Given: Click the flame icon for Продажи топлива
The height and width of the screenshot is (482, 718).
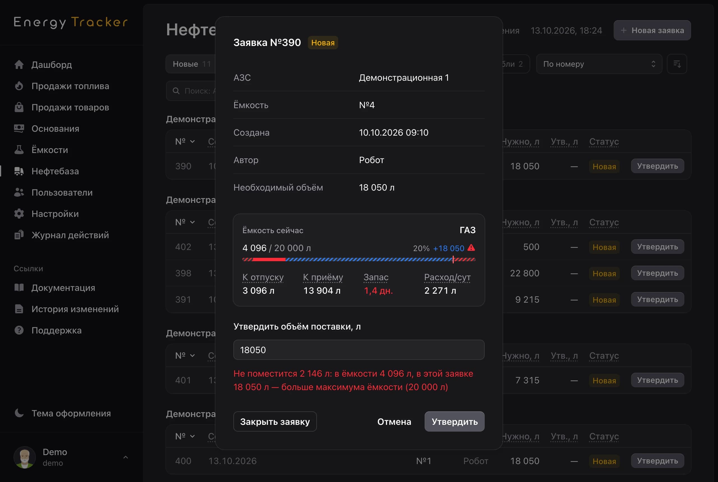Looking at the screenshot, I should pos(19,86).
